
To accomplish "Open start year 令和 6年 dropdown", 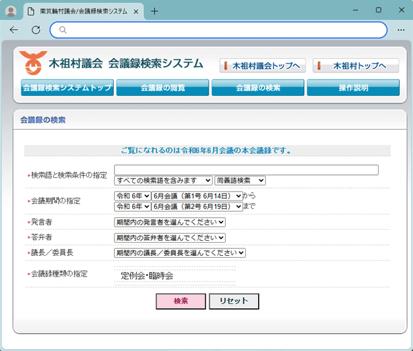I will click(132, 196).
